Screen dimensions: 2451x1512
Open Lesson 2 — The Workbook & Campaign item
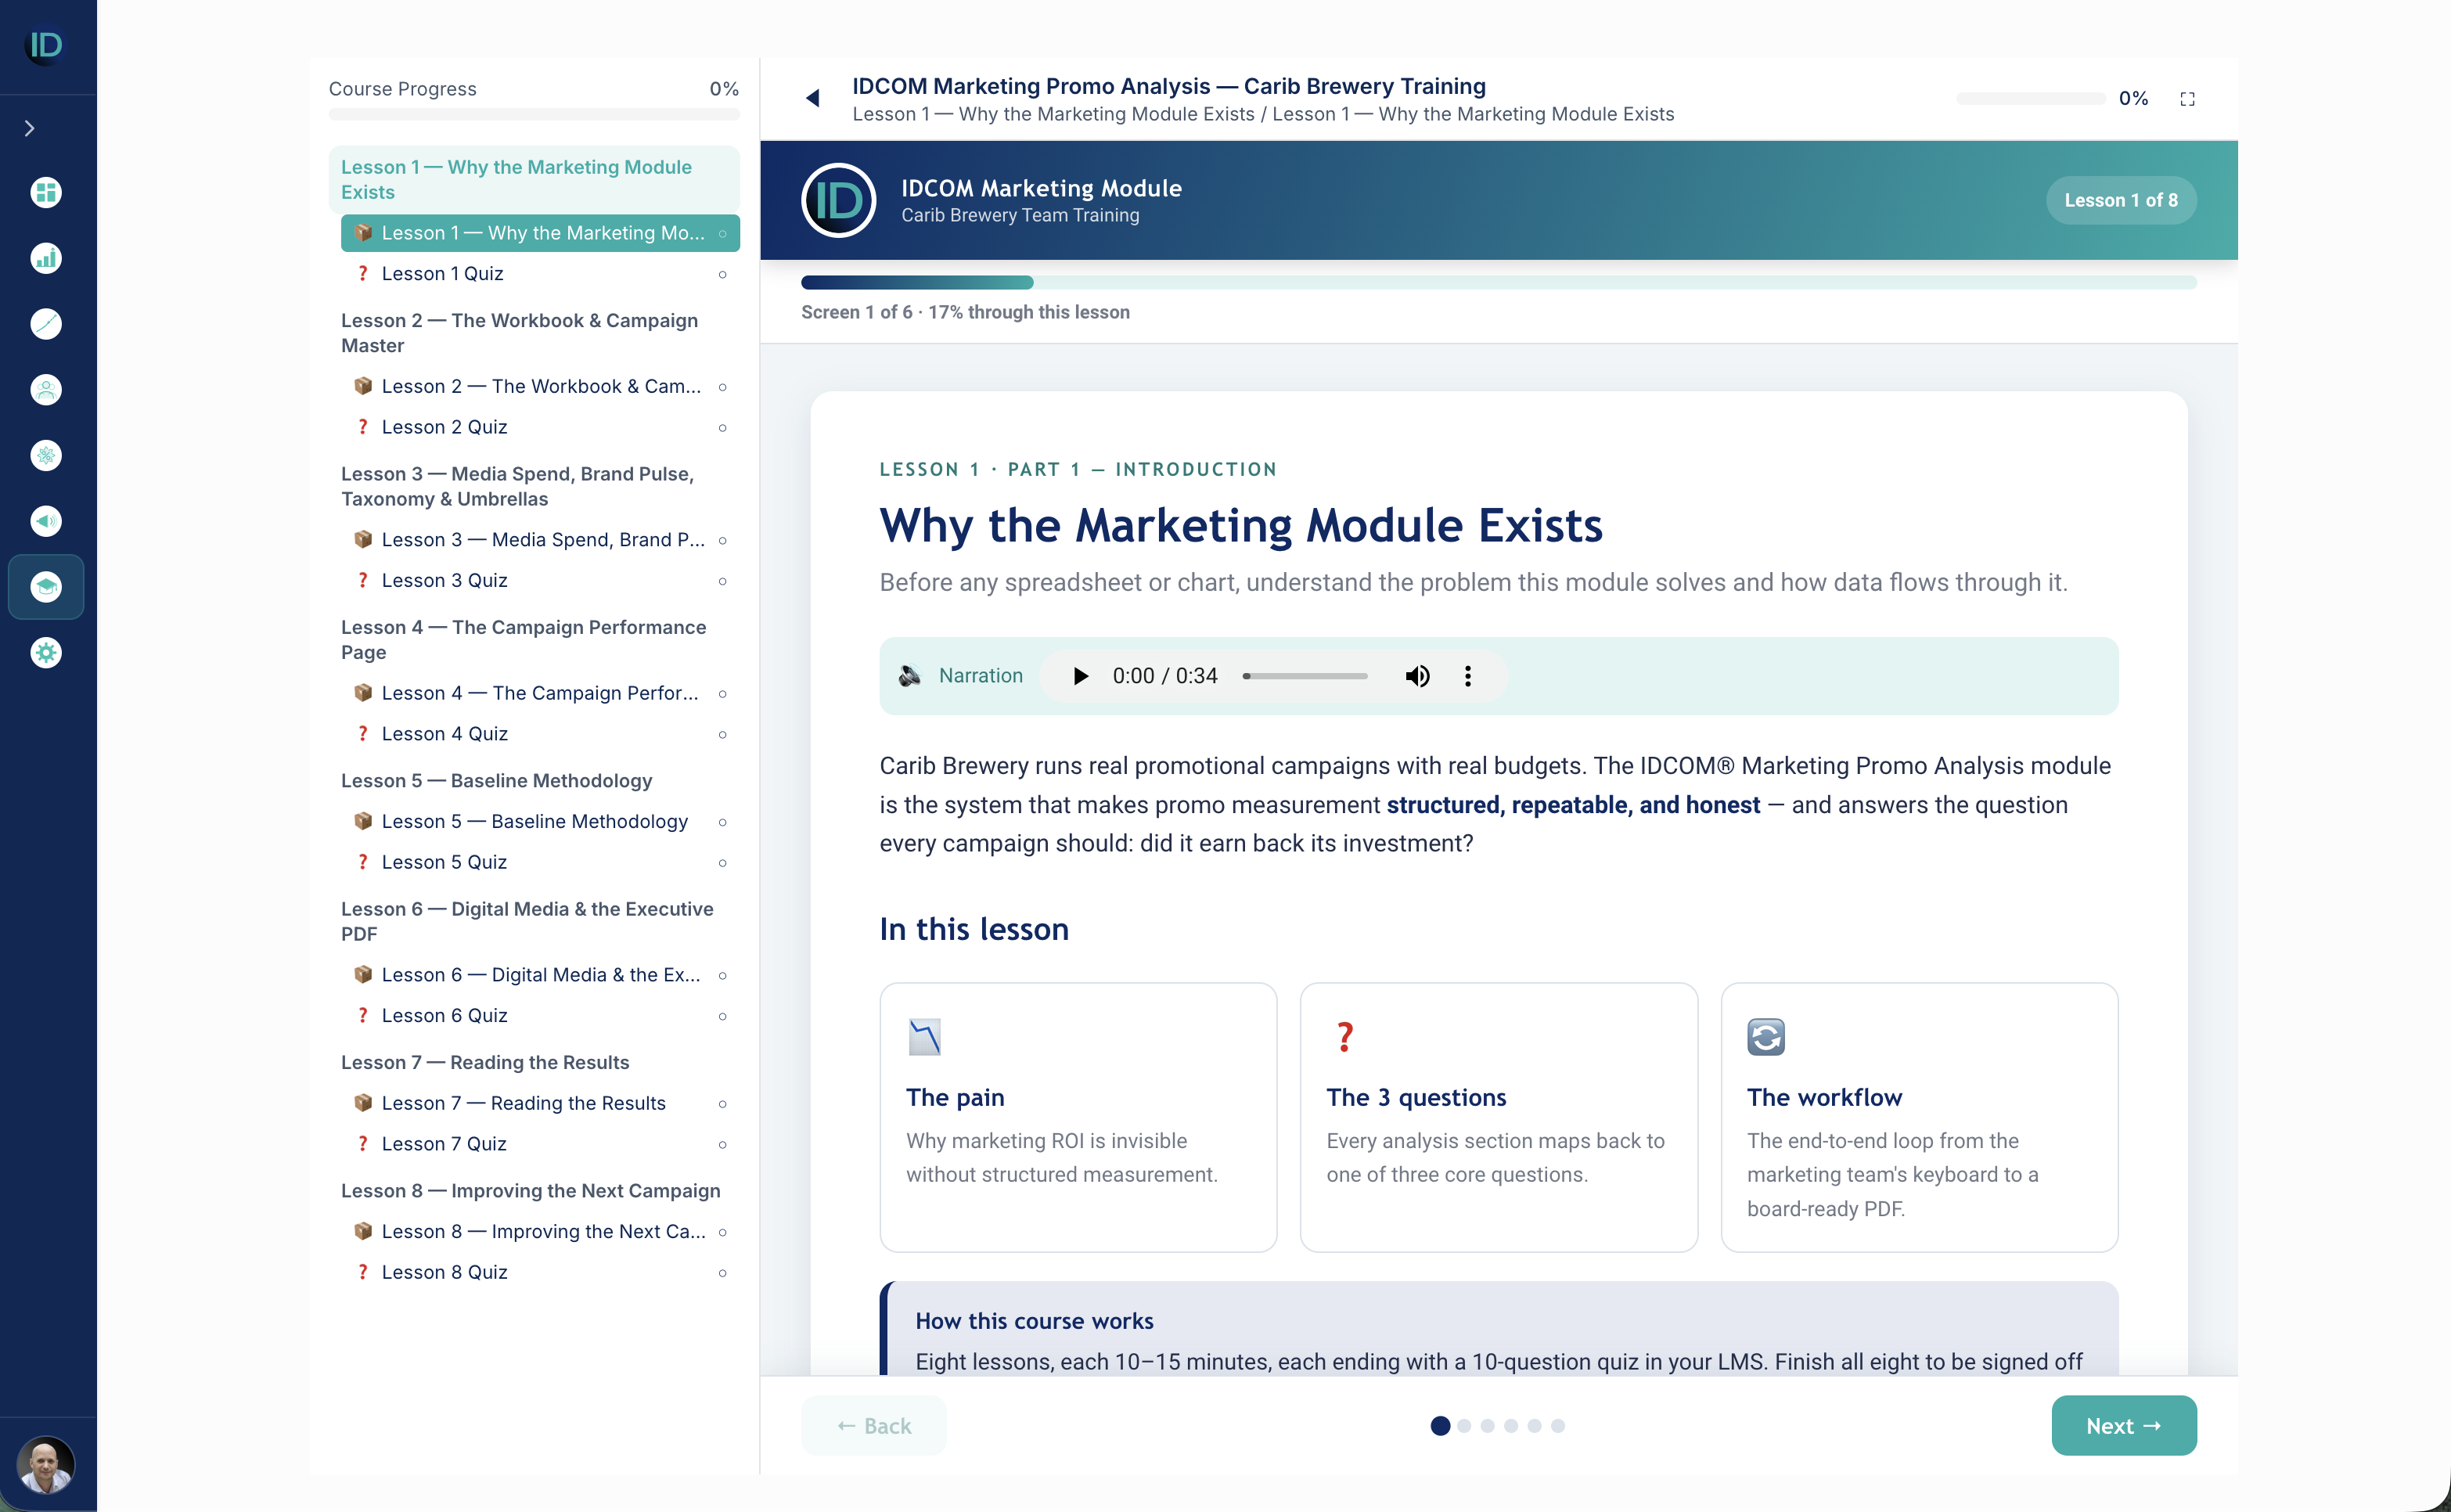540,386
